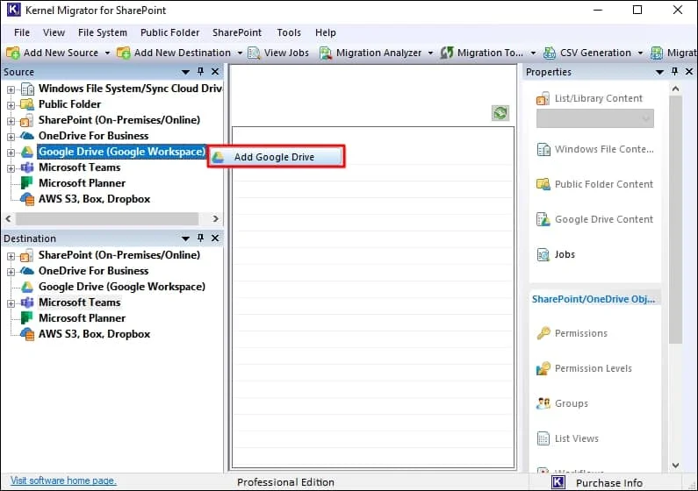Click the Add New Source toolbar icon
The height and width of the screenshot is (491, 698).
(13, 53)
